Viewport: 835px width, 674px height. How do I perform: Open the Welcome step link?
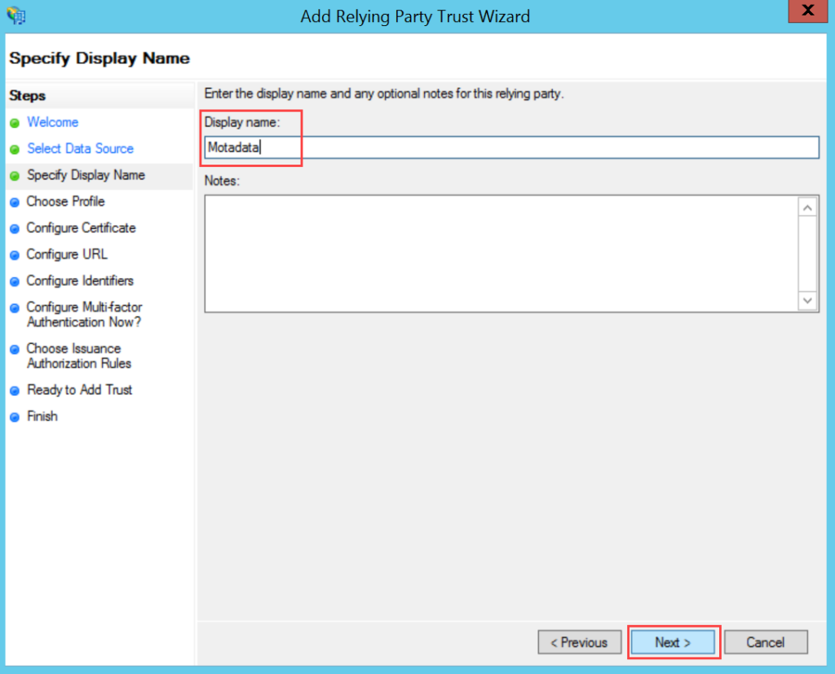(53, 122)
